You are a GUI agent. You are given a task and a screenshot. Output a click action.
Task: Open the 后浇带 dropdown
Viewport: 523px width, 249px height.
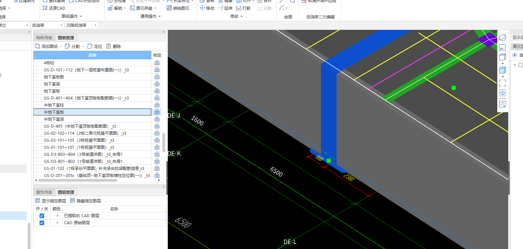(47, 25)
